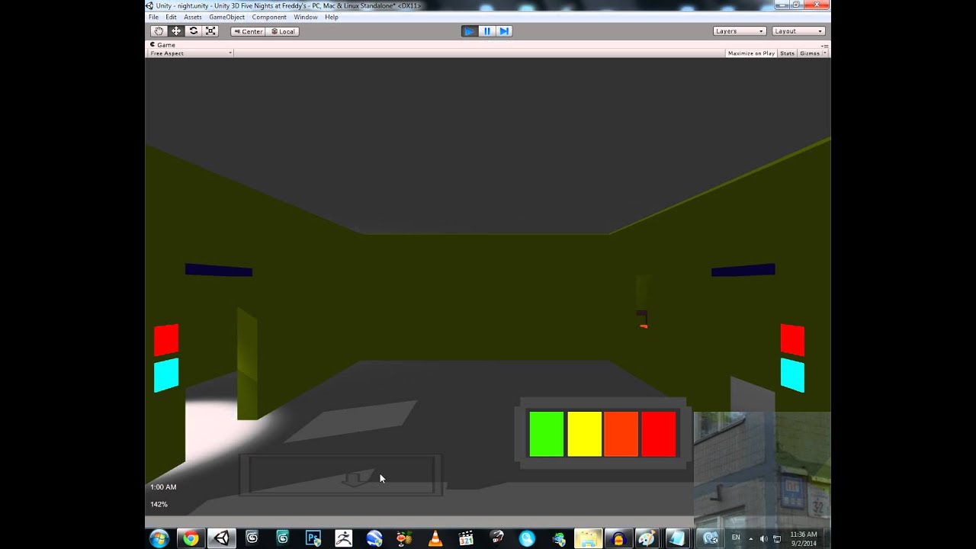
Task: Open the Assets menu
Action: 193,17
